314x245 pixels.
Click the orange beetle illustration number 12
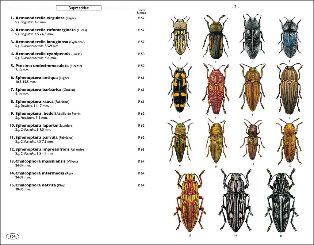click(x=290, y=143)
